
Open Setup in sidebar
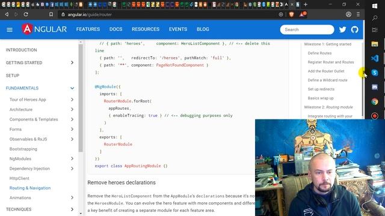[x=13, y=76]
